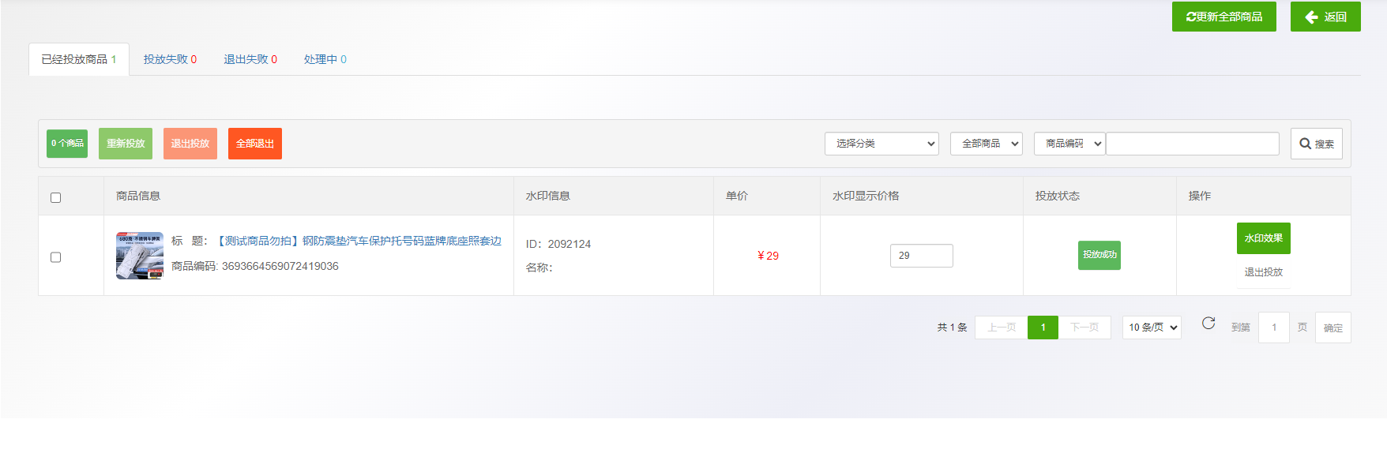The image size is (1387, 453).
Task: Click 更新全部商品 refresh button
Action: pos(1223,17)
